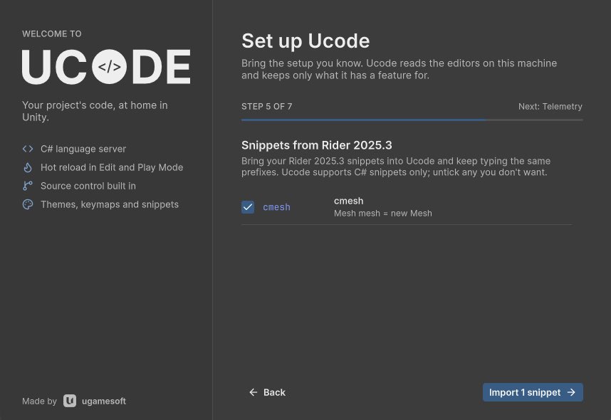Screen dimensions: 611x420
Task: Click the ugamesoft name text
Action: [x=104, y=401]
